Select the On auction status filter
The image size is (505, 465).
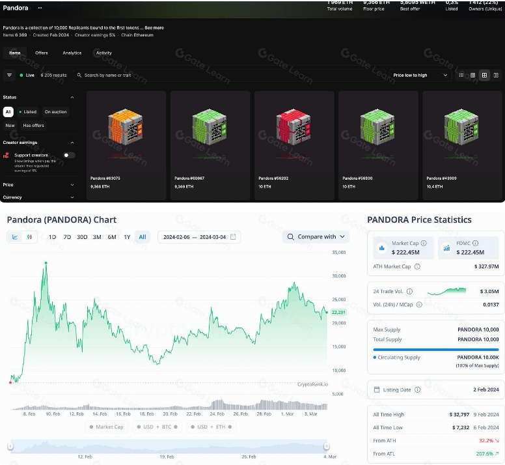click(56, 112)
